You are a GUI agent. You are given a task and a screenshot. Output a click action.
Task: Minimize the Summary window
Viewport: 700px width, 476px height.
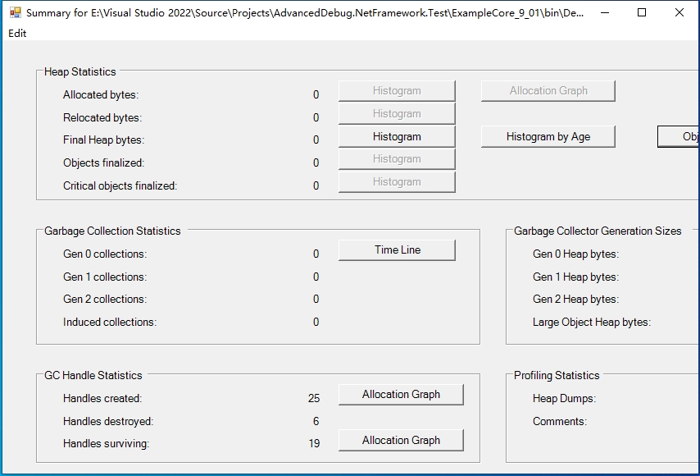click(x=604, y=13)
